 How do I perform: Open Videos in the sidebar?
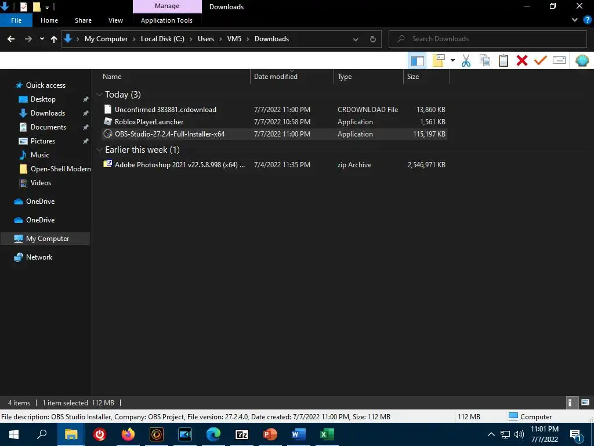click(x=41, y=183)
